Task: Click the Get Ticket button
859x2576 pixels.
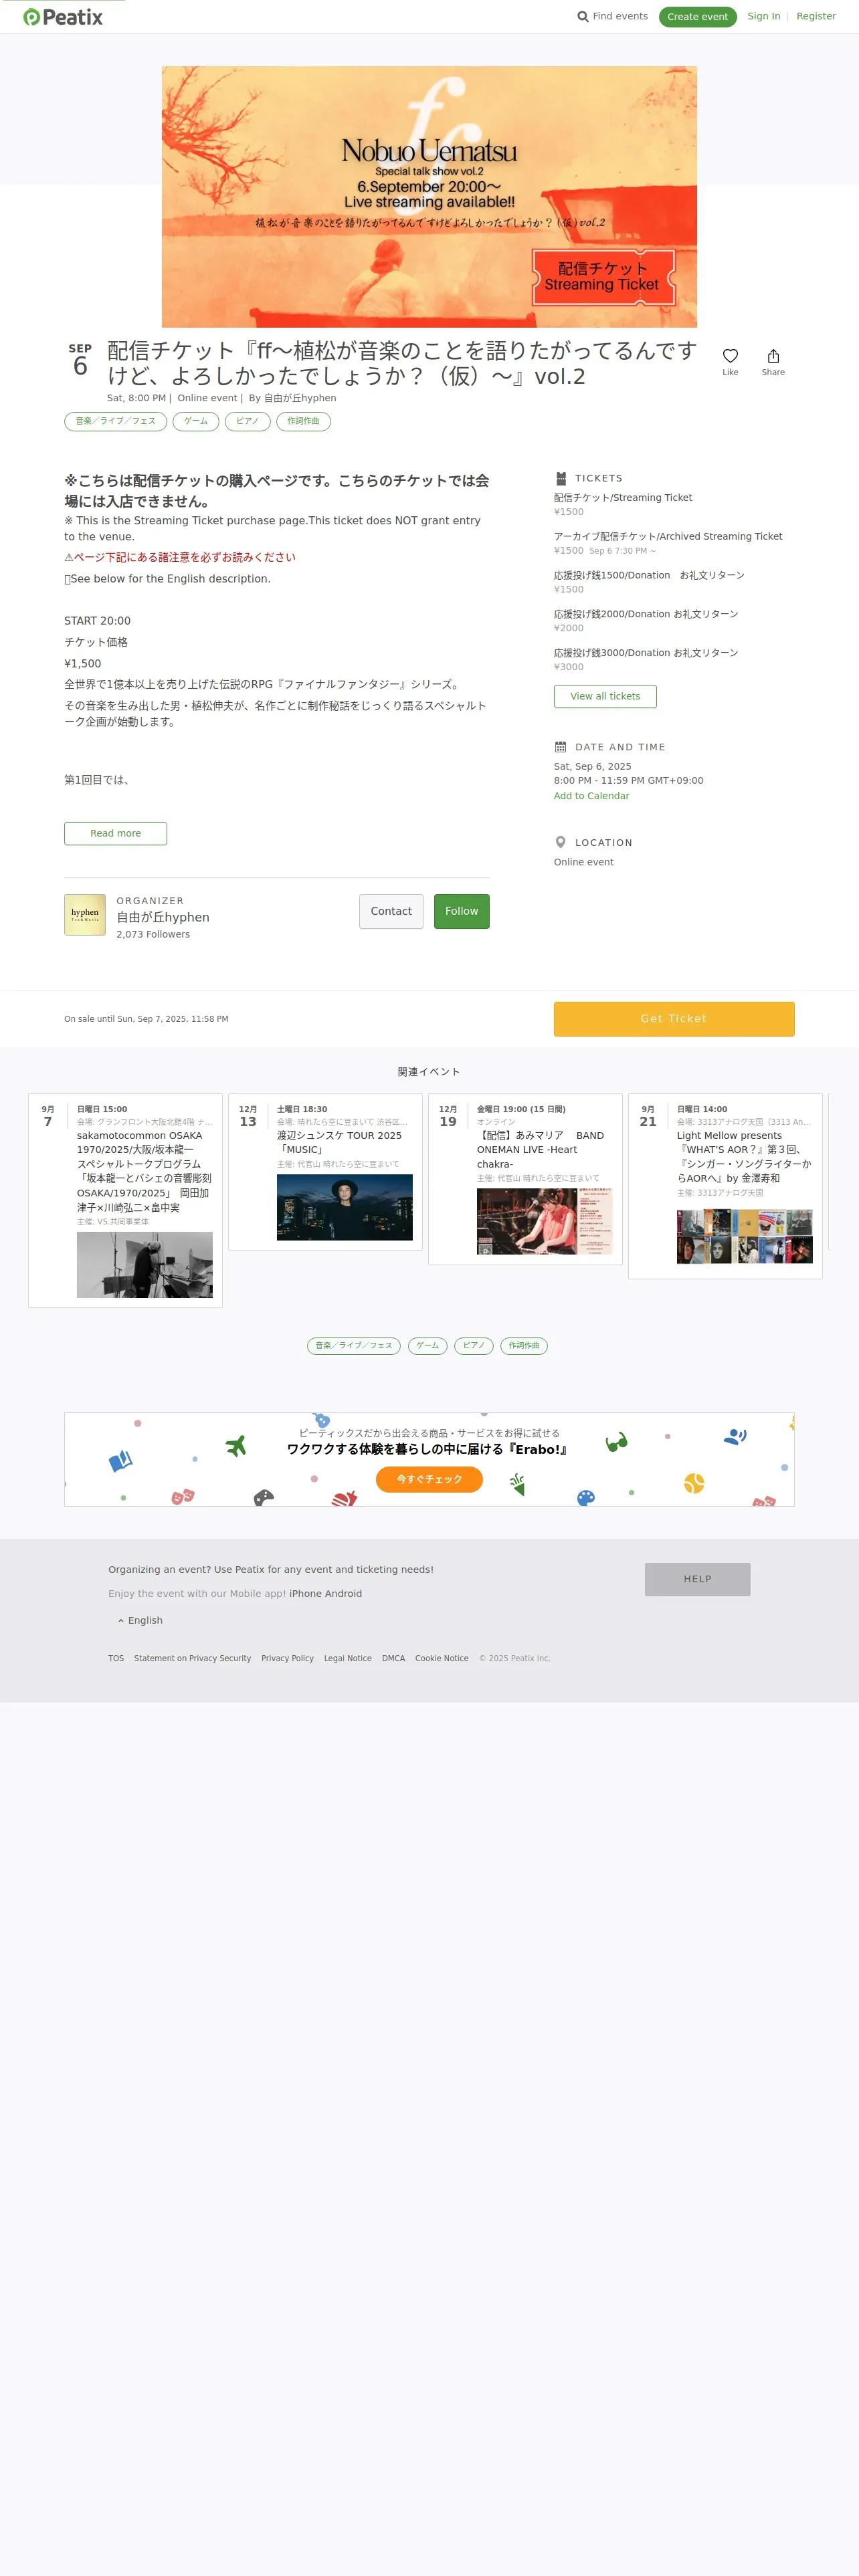Action: click(x=674, y=1019)
